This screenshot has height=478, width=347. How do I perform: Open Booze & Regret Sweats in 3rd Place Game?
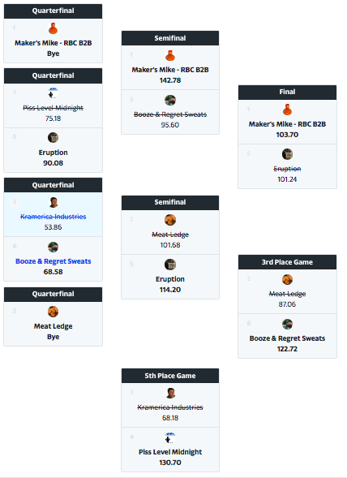pos(287,338)
